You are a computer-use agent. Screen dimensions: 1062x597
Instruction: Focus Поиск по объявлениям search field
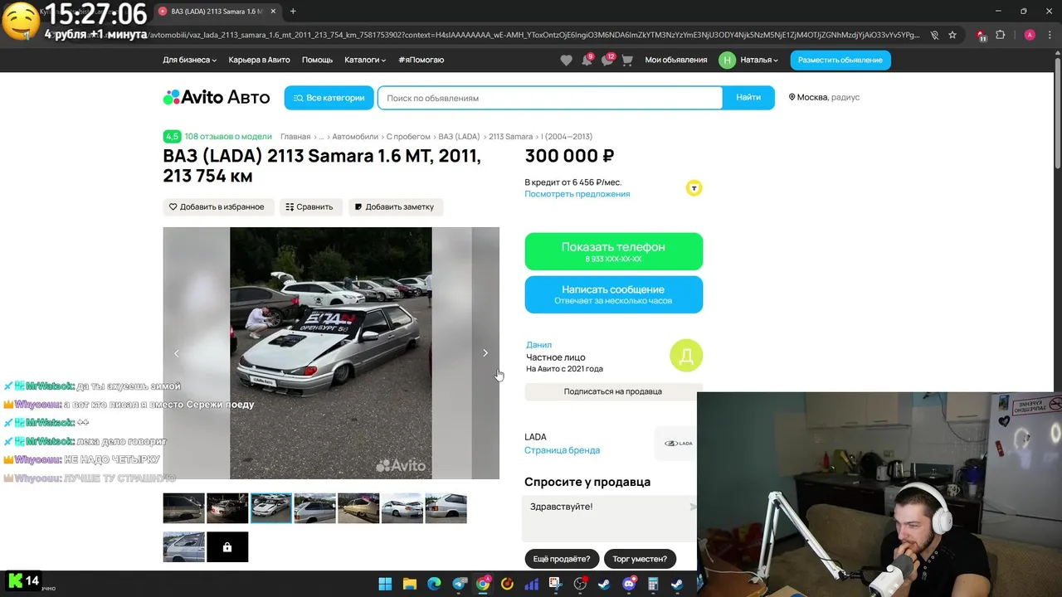click(x=550, y=98)
